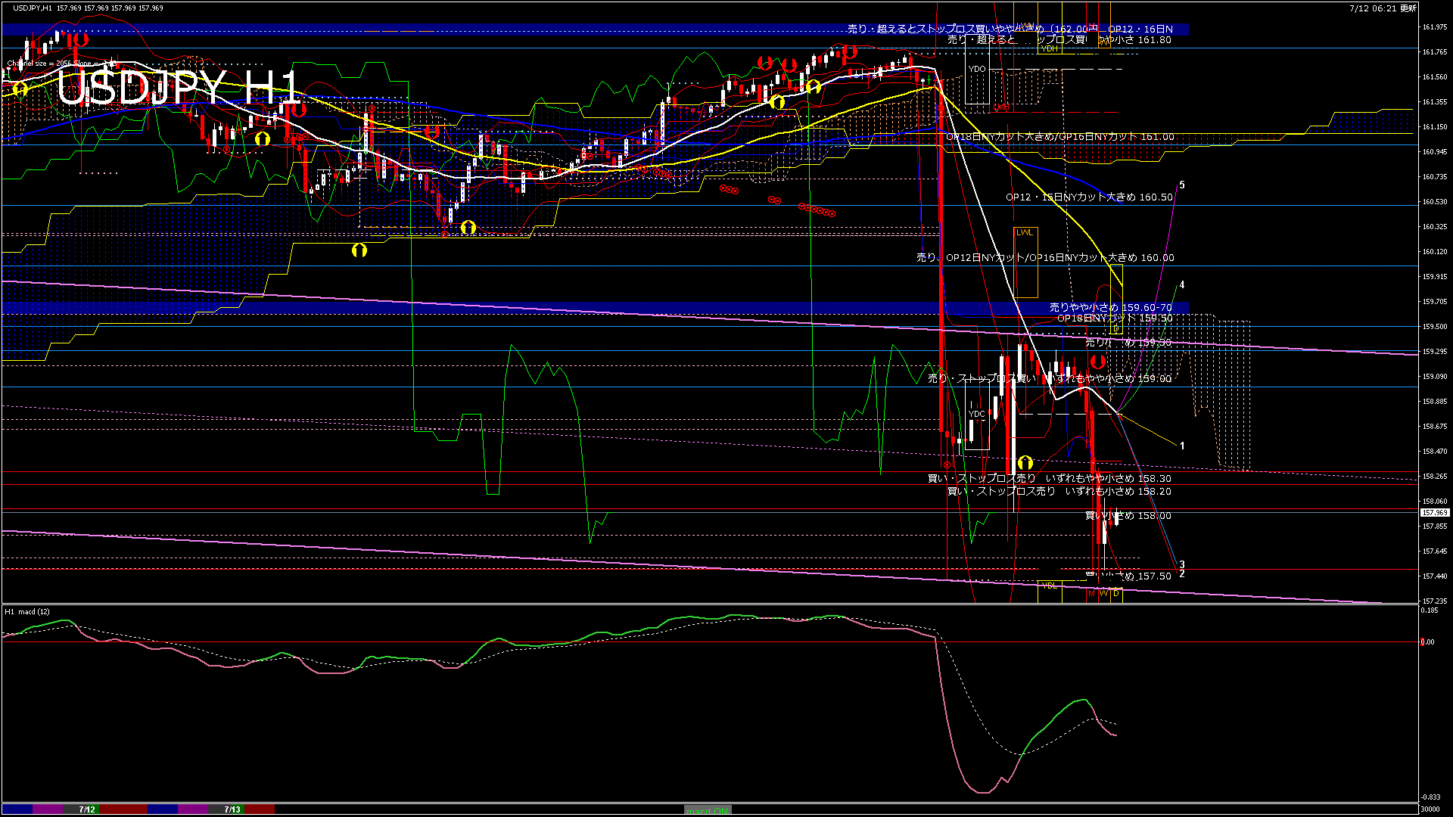
Task: Click the orange LWL box label
Action: (1024, 232)
